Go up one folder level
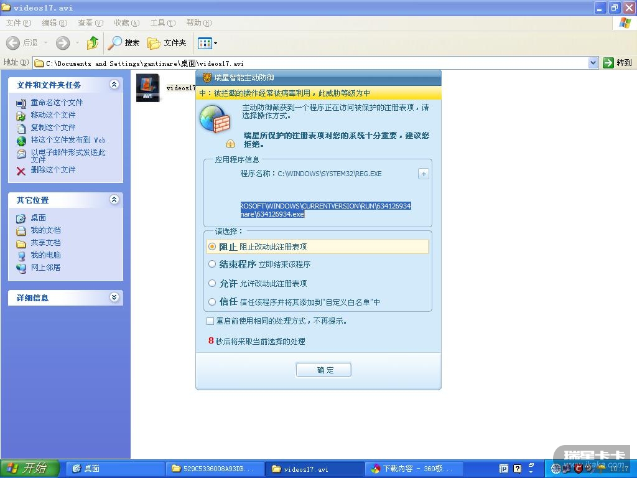This screenshot has width=637, height=478. pyautogui.click(x=93, y=43)
